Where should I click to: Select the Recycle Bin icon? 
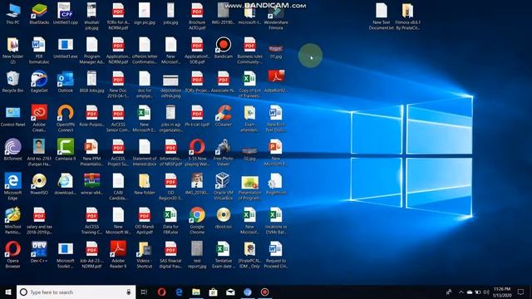pos(13,82)
